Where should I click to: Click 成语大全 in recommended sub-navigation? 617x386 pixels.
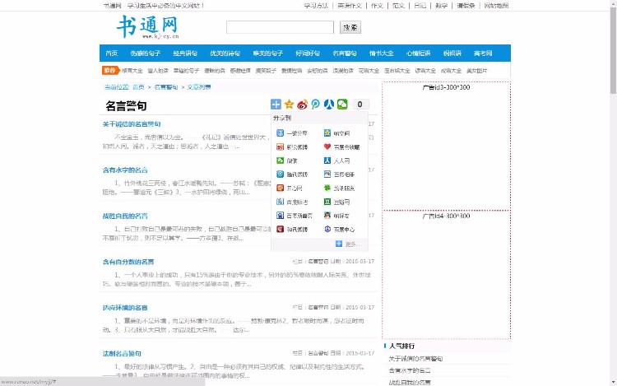pyautogui.click(x=451, y=71)
